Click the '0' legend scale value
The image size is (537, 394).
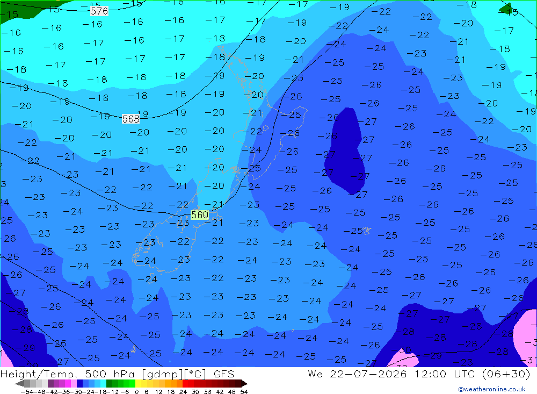click(x=136, y=392)
